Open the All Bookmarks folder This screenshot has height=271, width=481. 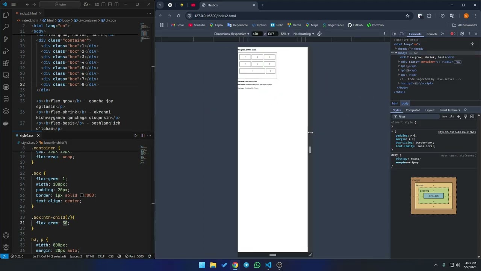[x=464, y=25]
